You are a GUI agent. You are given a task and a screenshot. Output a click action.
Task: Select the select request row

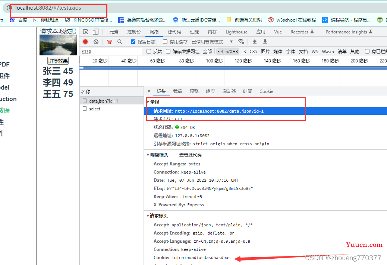pos(112,109)
